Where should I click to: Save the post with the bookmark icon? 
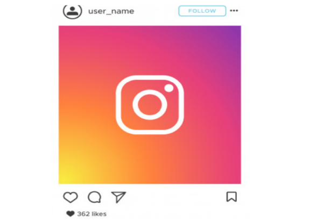(x=231, y=197)
